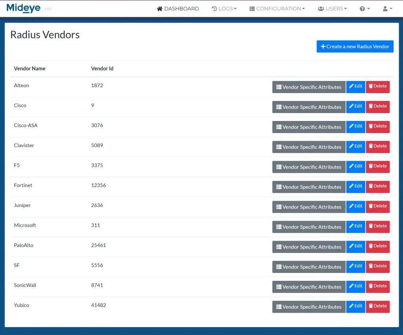Expand the USERS dropdown menu
The image size is (403, 335).
[x=332, y=8]
